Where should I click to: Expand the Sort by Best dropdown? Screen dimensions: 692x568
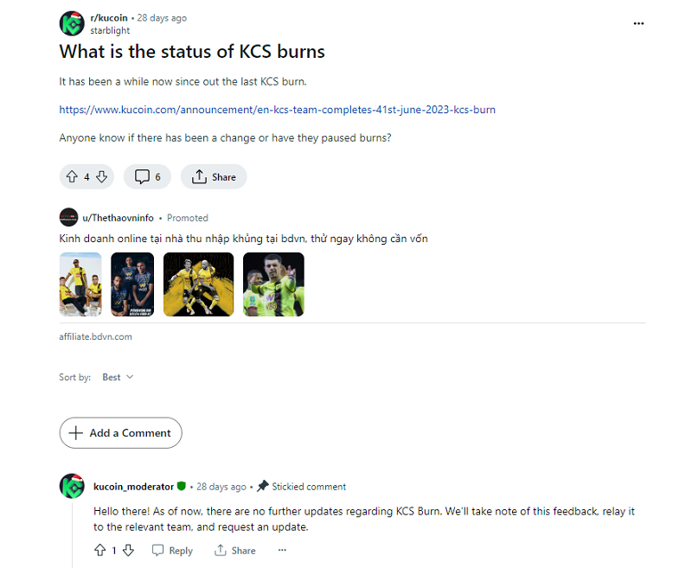(118, 377)
